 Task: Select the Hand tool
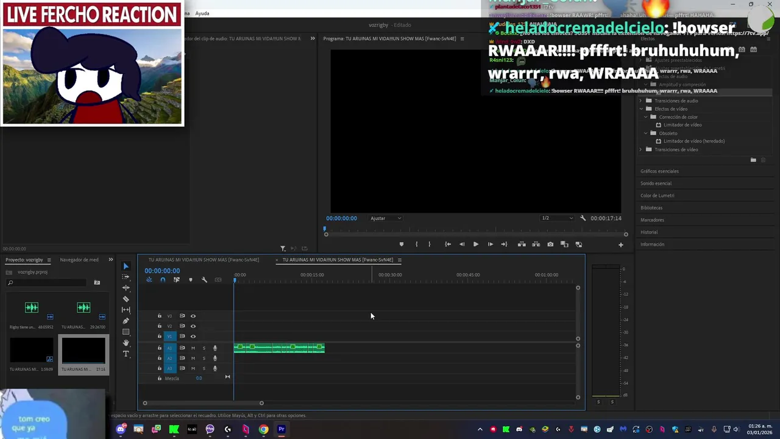point(126,343)
